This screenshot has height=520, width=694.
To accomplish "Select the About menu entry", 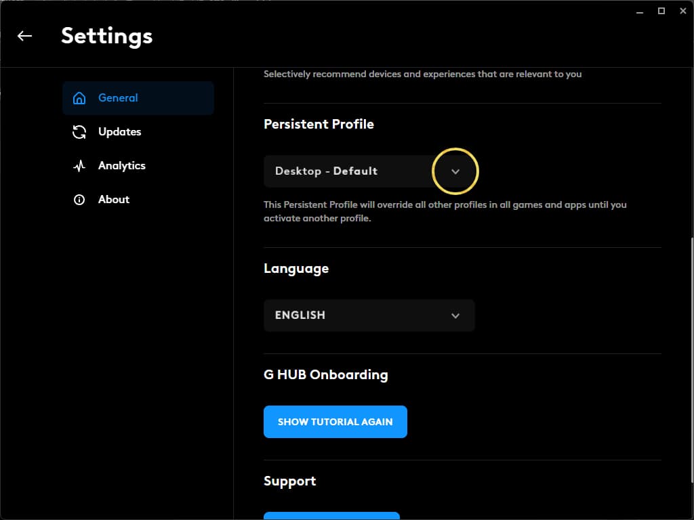I will click(x=113, y=199).
